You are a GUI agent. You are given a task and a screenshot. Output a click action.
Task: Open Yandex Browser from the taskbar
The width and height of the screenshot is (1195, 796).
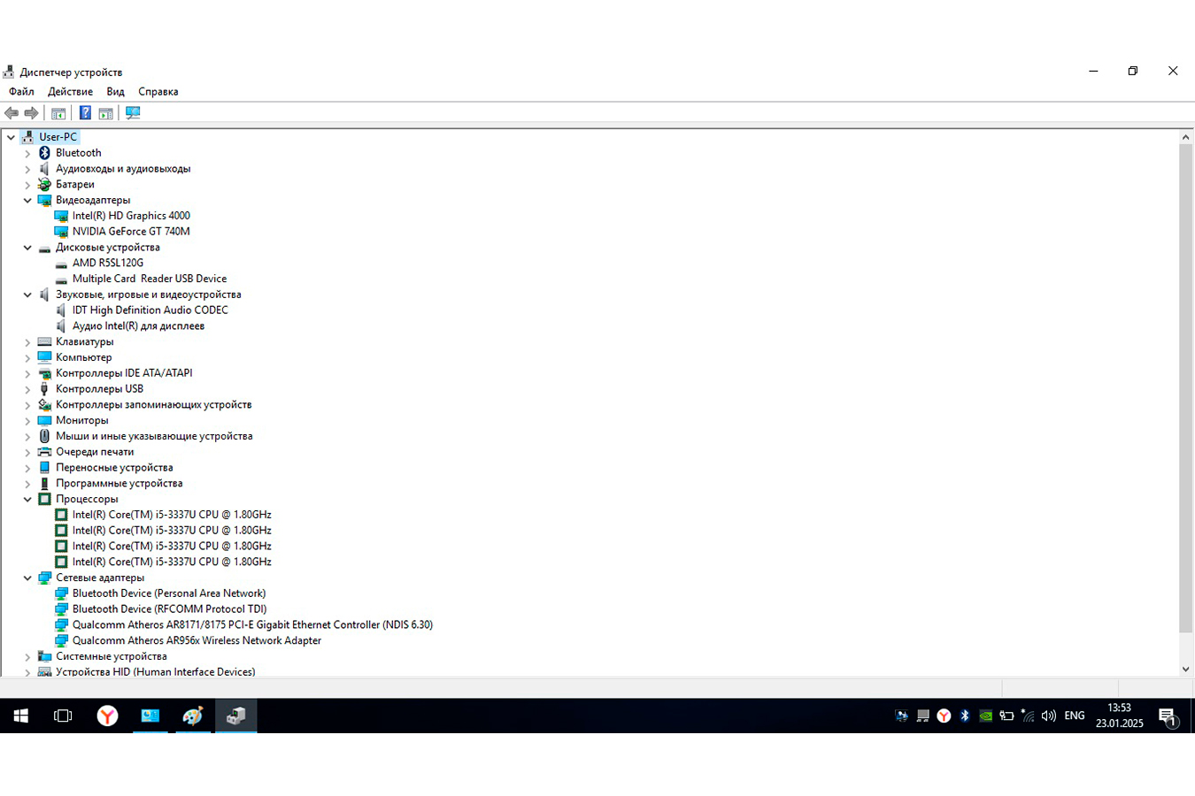107,716
